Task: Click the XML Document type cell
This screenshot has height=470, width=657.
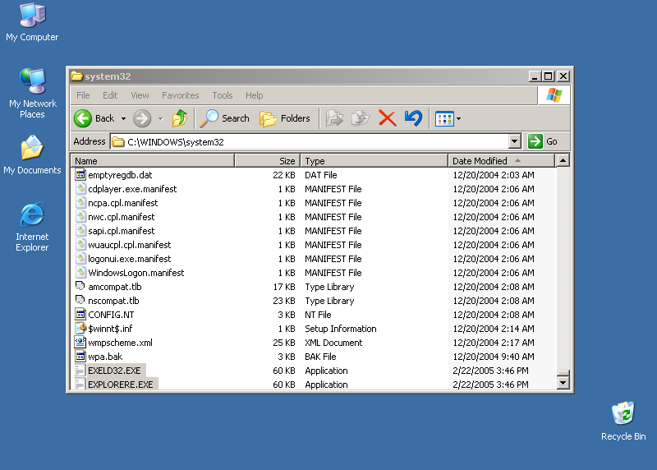Action: click(x=333, y=343)
